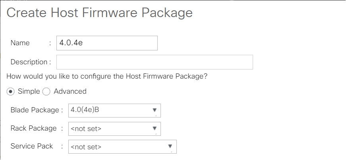
Task: Click the Name field label
Action: pyautogui.click(x=20, y=43)
